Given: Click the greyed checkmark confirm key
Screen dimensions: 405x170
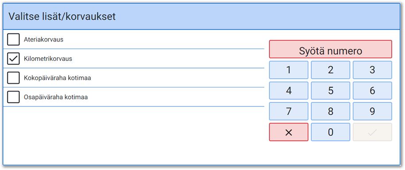Looking at the screenshot, I should (x=372, y=132).
